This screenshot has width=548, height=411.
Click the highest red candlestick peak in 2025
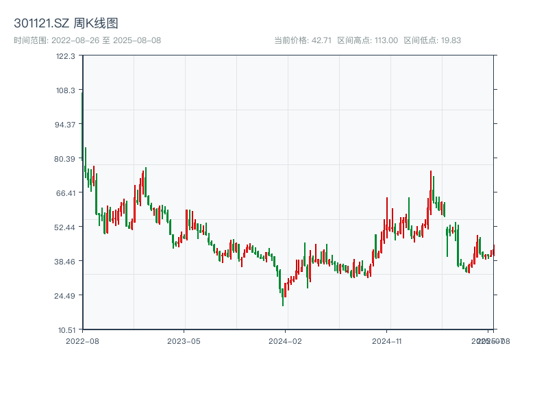tap(431, 192)
